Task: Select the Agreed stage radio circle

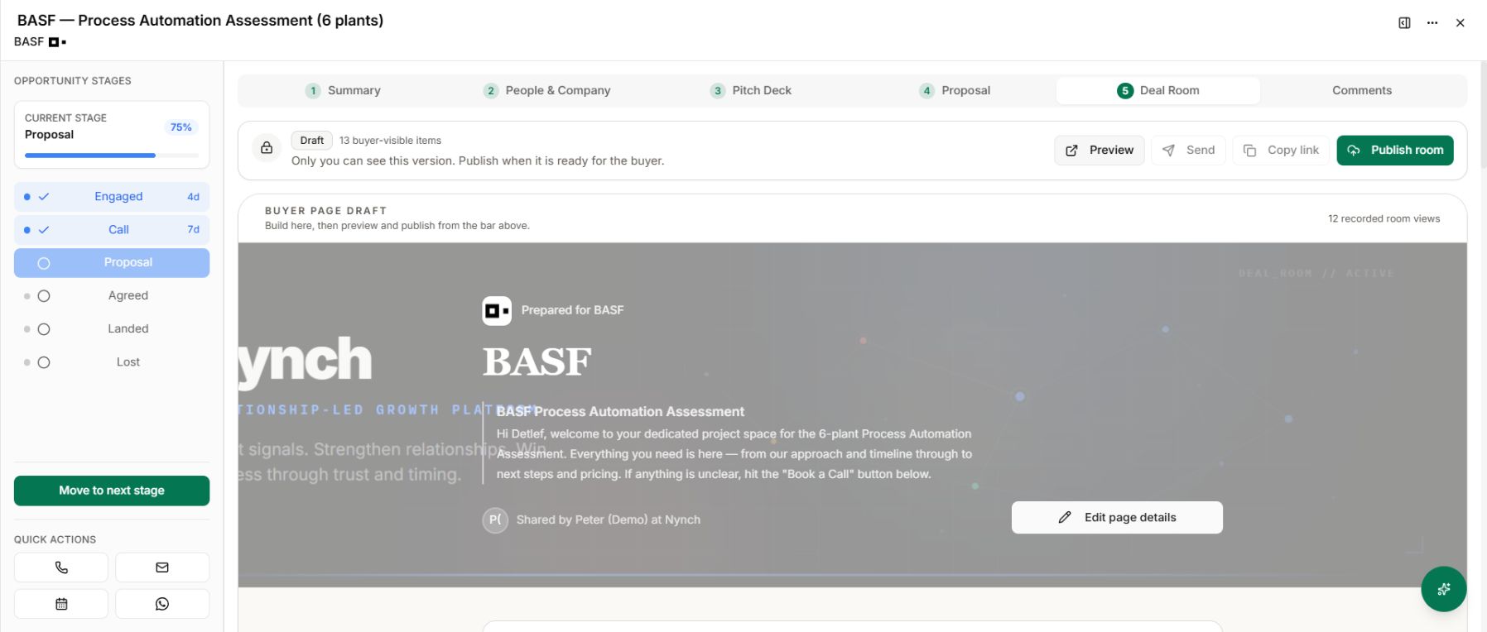Action: [x=44, y=296]
